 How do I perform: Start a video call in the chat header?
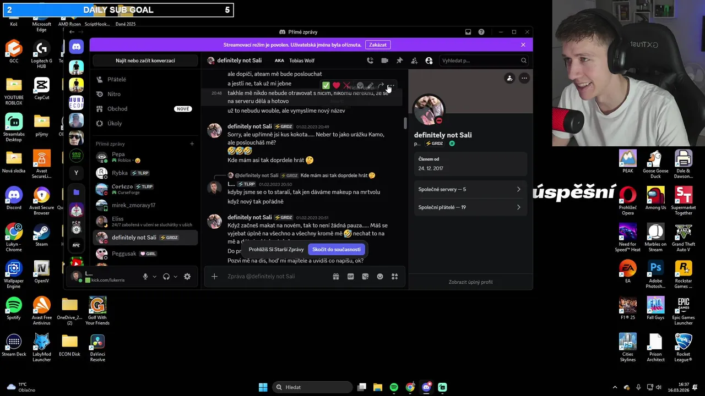pos(385,61)
